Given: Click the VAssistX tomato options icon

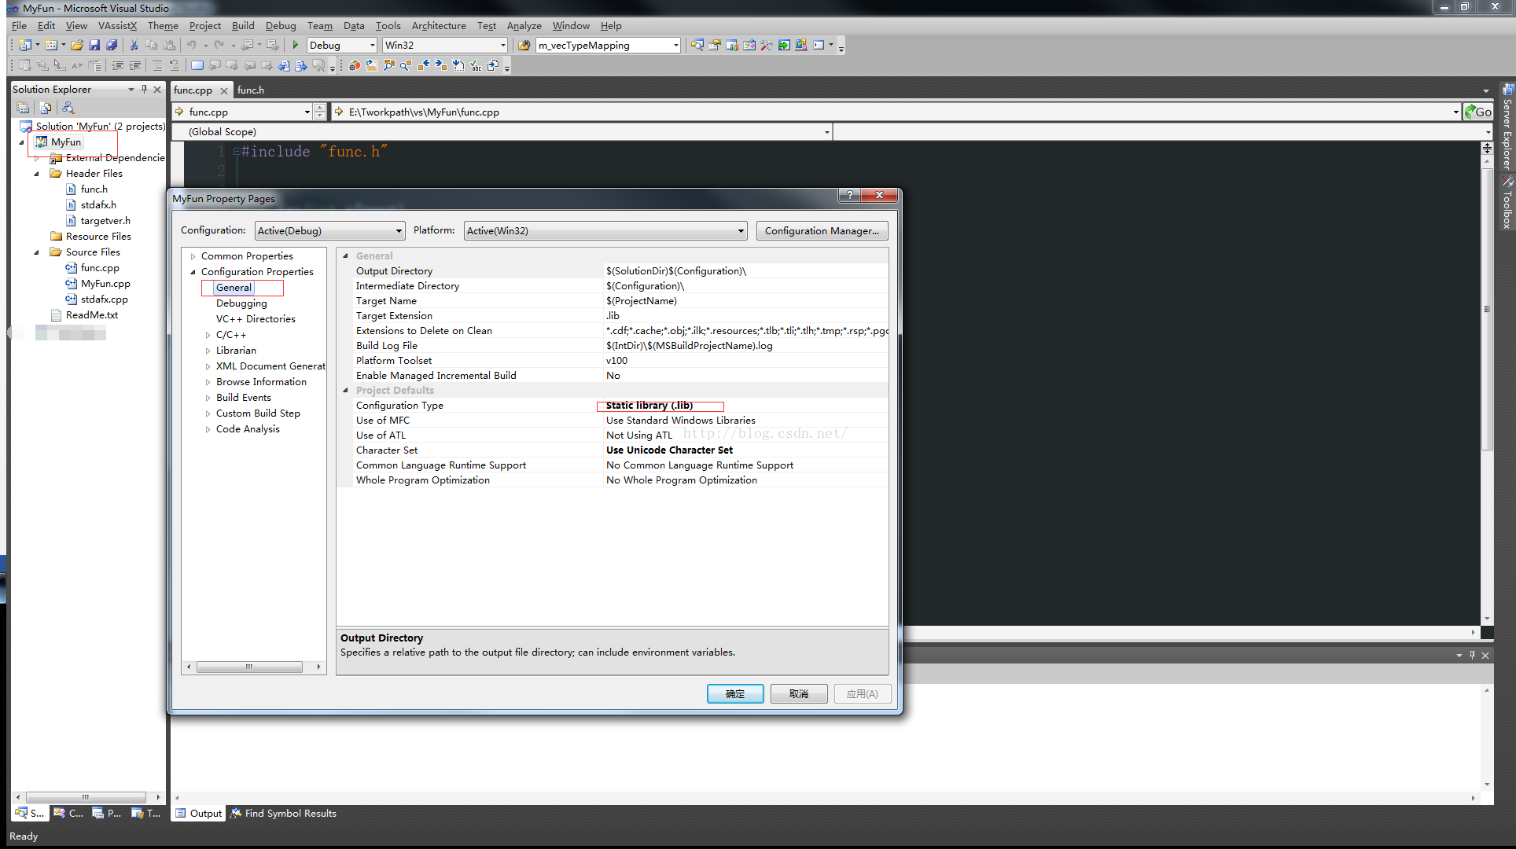Looking at the screenshot, I should (355, 66).
